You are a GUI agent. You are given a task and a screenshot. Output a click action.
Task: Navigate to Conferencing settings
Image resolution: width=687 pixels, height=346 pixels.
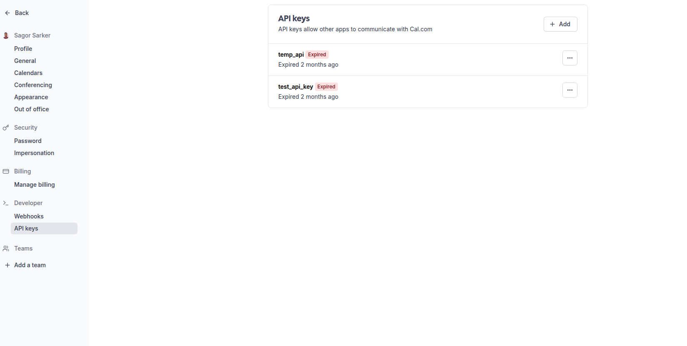coord(33,85)
